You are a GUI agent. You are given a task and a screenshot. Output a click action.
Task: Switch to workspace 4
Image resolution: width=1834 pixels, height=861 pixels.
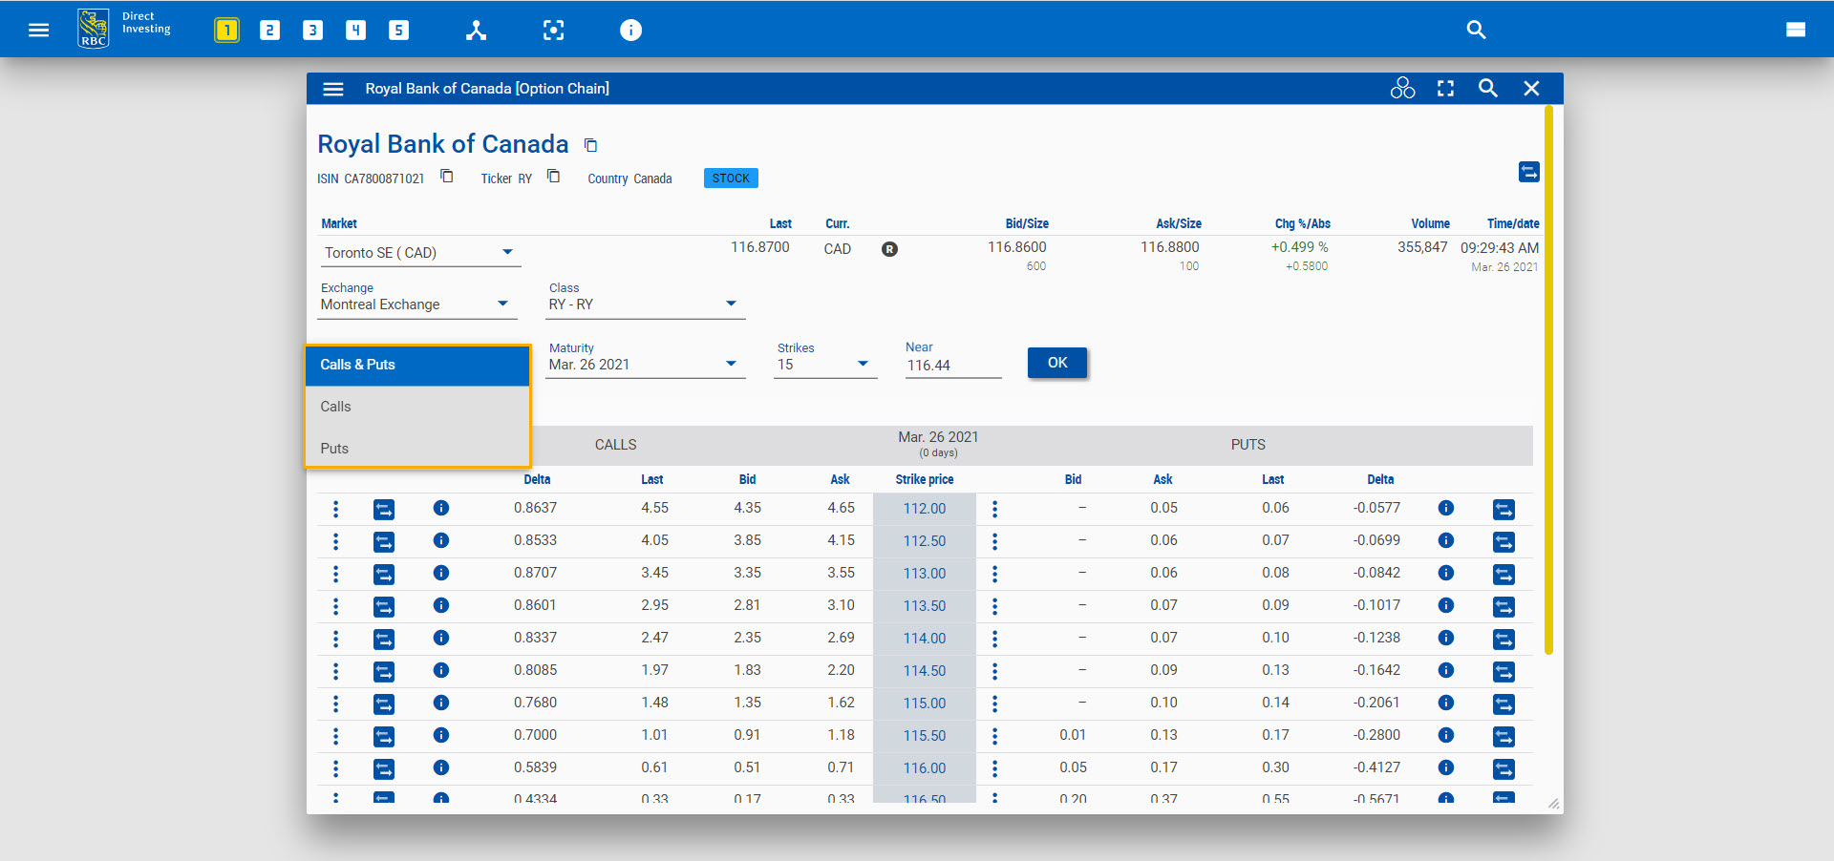[x=355, y=30]
